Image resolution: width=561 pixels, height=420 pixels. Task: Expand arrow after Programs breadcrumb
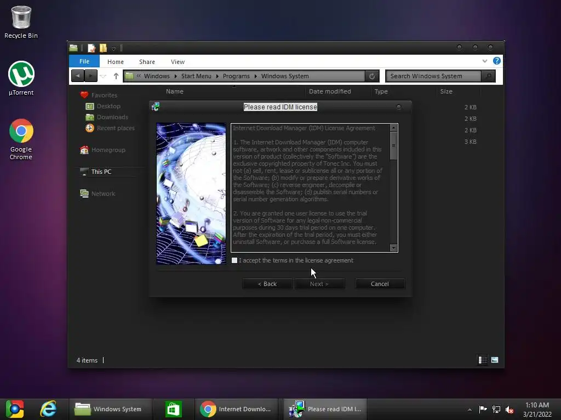coord(255,76)
